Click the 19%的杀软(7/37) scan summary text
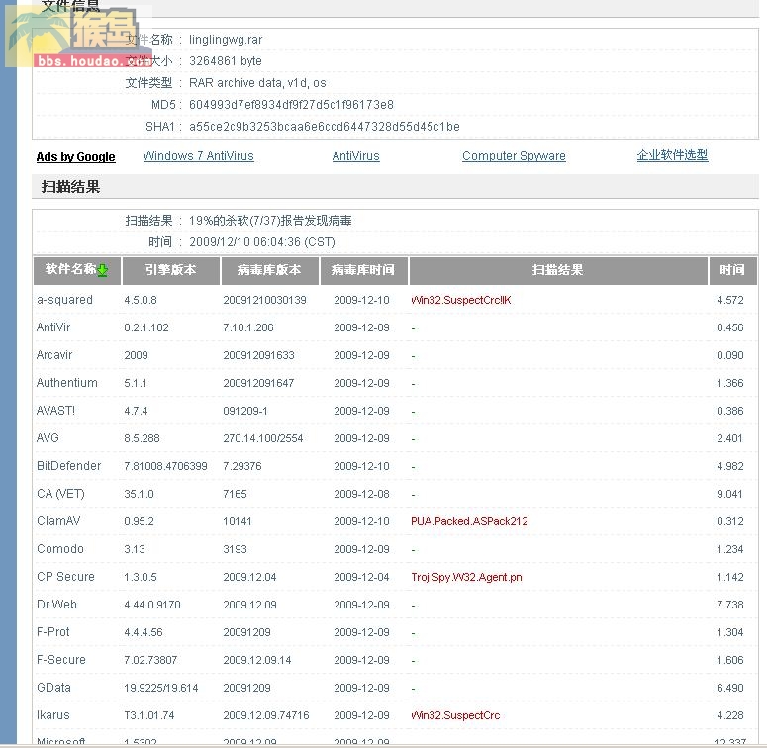The width and height of the screenshot is (767, 748). tap(270, 221)
